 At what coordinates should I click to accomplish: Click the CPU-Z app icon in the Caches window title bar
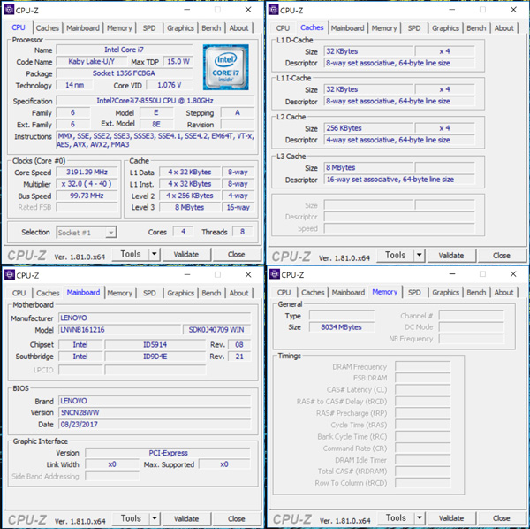(274, 10)
